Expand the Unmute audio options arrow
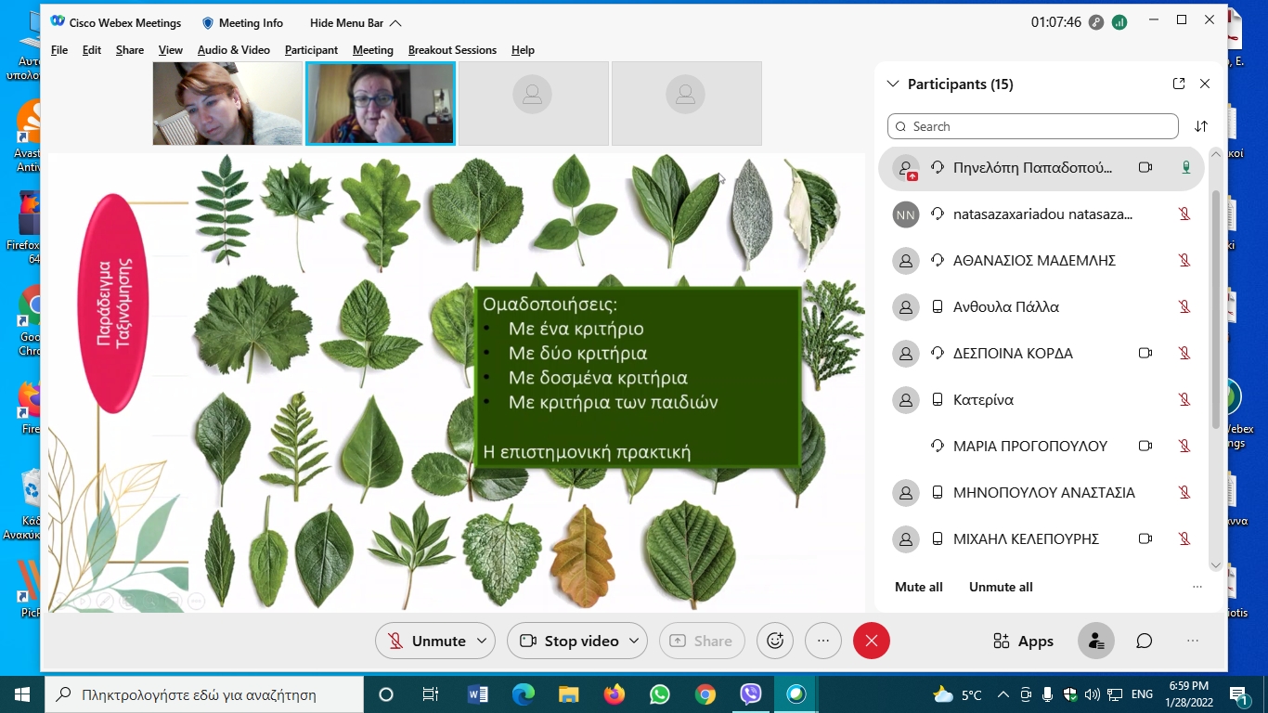Screen dimensions: 1268x713 (x=482, y=641)
